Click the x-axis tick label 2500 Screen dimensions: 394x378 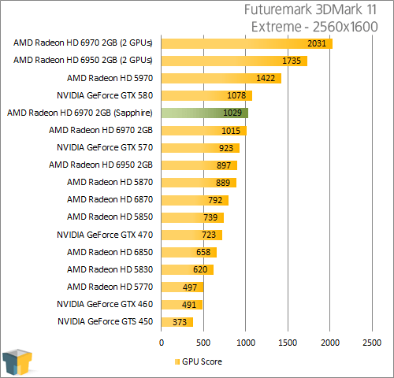point(372,343)
